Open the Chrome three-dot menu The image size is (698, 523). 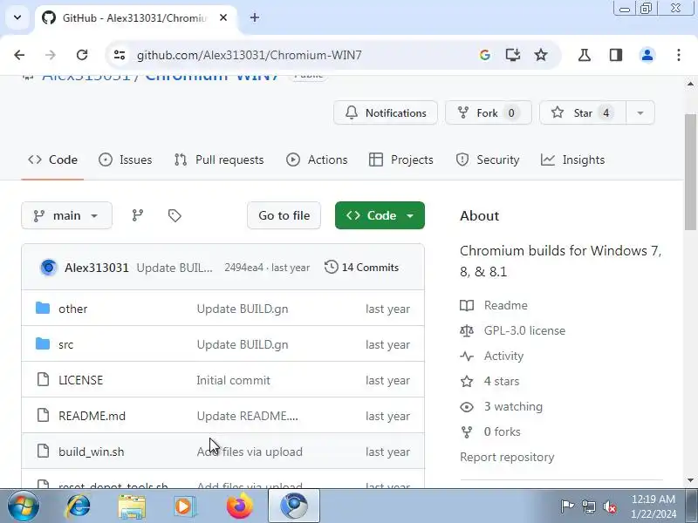click(x=679, y=55)
